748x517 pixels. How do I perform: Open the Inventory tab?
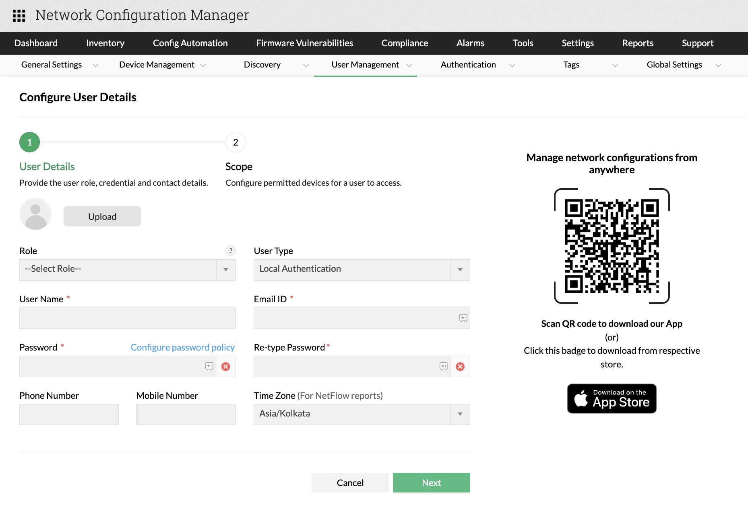105,43
